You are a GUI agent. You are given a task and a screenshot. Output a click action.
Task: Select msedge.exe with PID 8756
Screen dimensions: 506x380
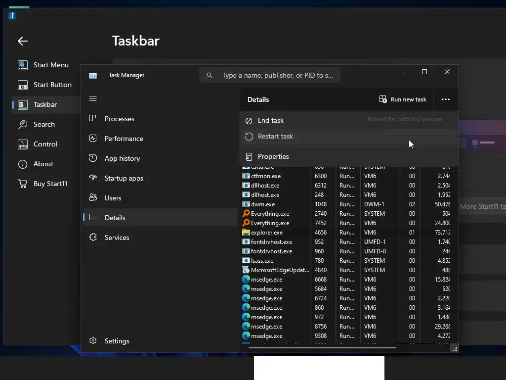pos(346,327)
